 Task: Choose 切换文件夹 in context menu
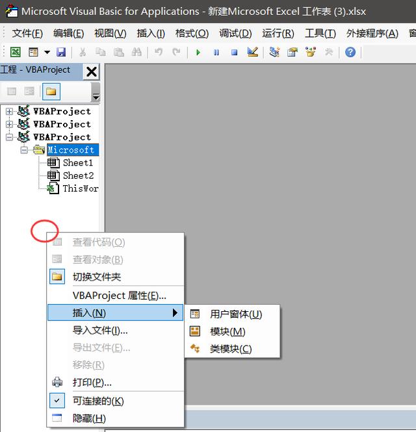pos(116,277)
